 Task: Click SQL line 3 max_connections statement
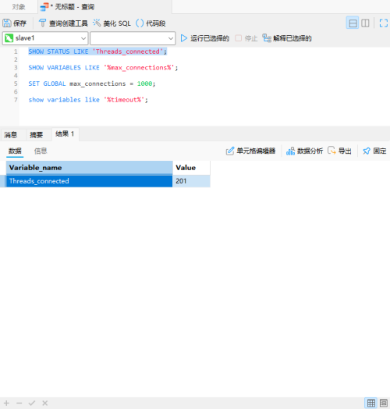pyautogui.click(x=103, y=68)
